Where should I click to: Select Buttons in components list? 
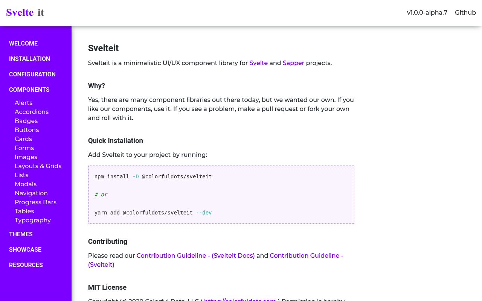(27, 130)
